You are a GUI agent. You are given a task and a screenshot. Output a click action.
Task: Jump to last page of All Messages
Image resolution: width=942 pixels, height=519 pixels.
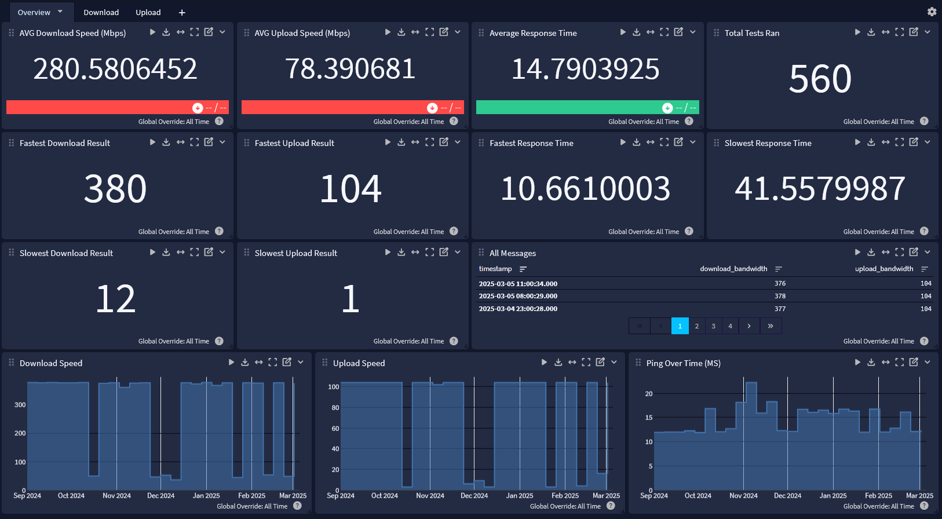coord(771,326)
